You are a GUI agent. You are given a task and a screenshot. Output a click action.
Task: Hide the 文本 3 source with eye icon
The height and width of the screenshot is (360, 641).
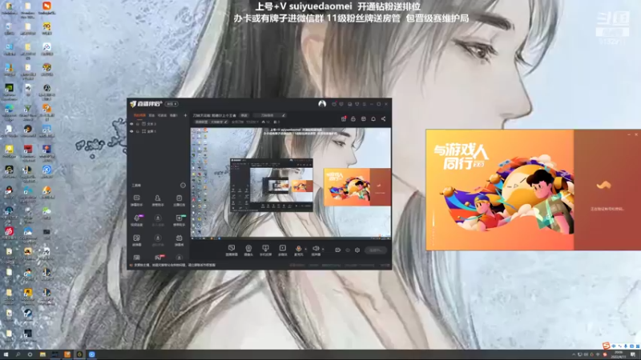131,124
